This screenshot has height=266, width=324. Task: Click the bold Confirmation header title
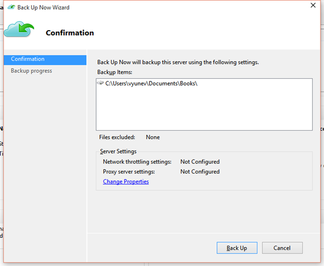tap(70, 33)
